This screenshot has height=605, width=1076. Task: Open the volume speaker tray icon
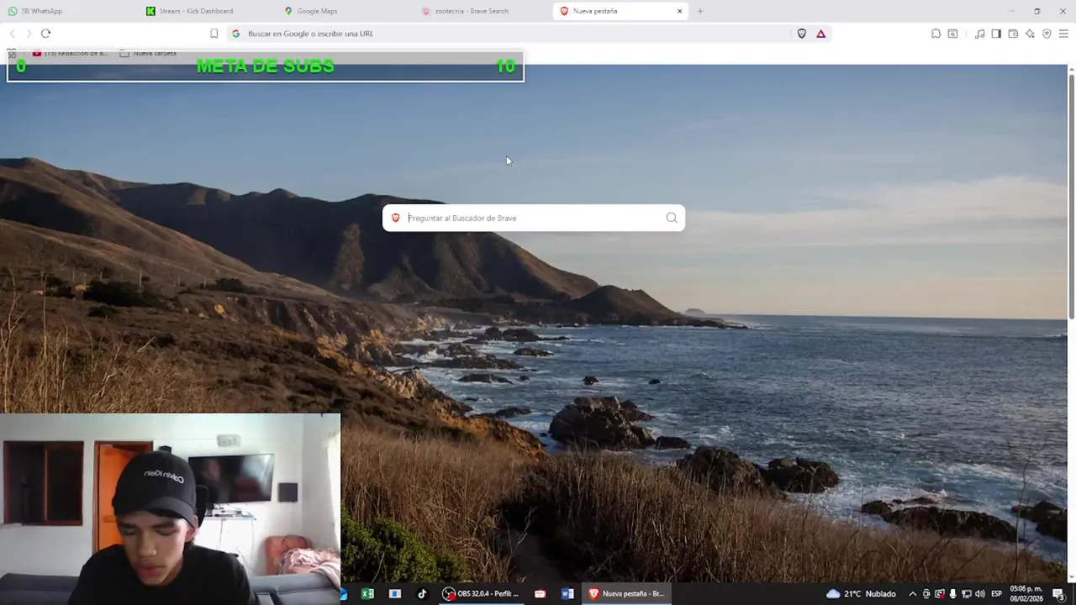point(979,593)
